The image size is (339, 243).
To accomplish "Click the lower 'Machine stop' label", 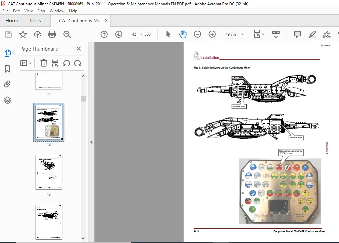I will pyautogui.click(x=296, y=137).
